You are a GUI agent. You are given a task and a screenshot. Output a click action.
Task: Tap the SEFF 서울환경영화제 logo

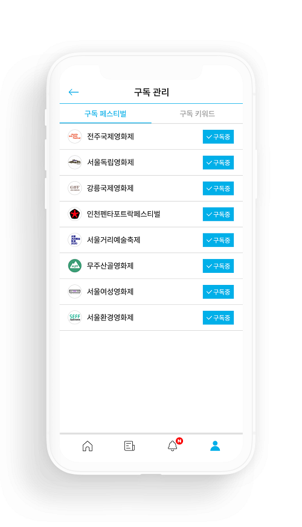[75, 318]
